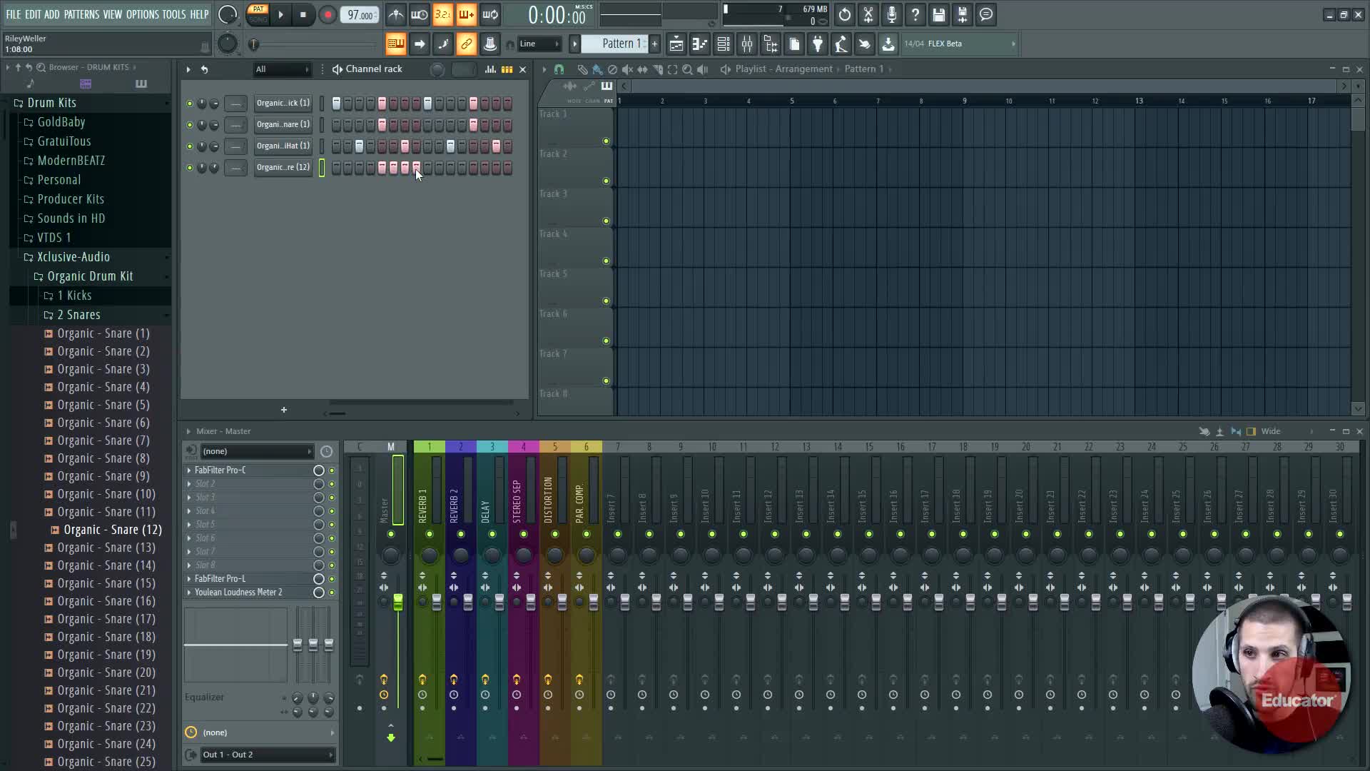Image resolution: width=1370 pixels, height=771 pixels.
Task: Click the FabFilter Pro-L effect slot
Action: coord(221,579)
